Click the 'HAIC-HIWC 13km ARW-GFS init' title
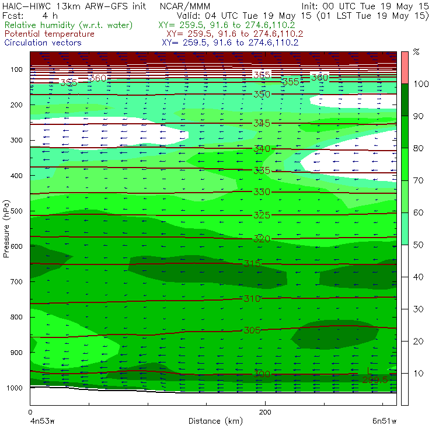The height and width of the screenshot is (432, 432). click(74, 6)
